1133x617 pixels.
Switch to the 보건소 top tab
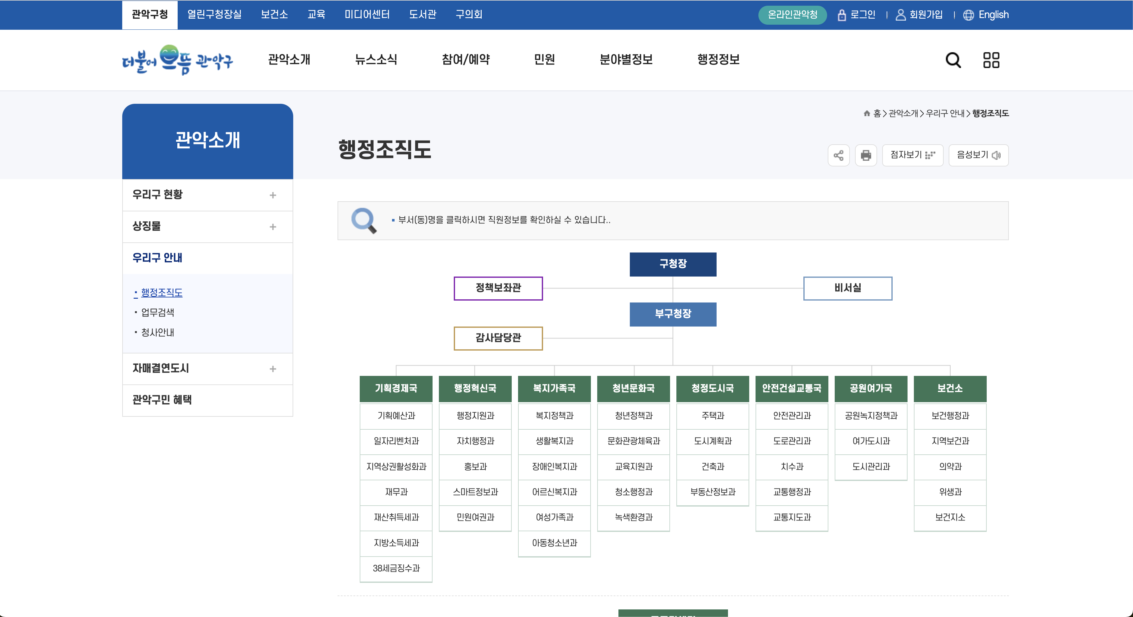tap(274, 15)
